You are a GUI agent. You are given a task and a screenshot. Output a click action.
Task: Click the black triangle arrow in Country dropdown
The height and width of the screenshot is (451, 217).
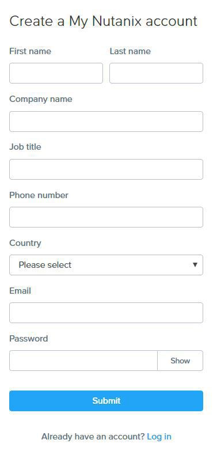tap(195, 264)
